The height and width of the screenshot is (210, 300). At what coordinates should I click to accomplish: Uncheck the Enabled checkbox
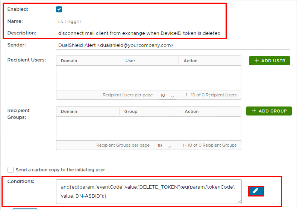coord(59,9)
